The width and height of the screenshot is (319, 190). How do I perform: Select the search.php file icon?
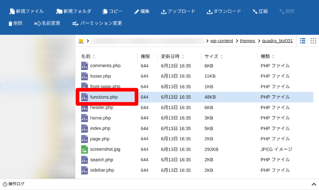point(84,160)
